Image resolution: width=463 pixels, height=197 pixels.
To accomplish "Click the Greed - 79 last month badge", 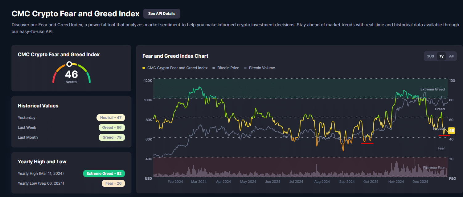I will [x=112, y=137].
